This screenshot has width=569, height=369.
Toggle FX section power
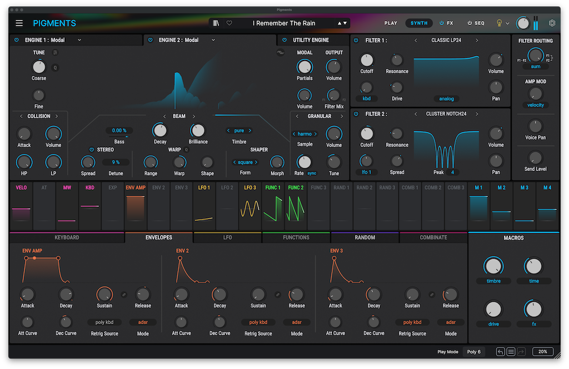pyautogui.click(x=442, y=23)
